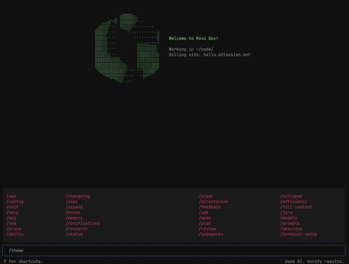Select the /subagents command
The width and height of the screenshot is (349, 264).
[x=211, y=234]
